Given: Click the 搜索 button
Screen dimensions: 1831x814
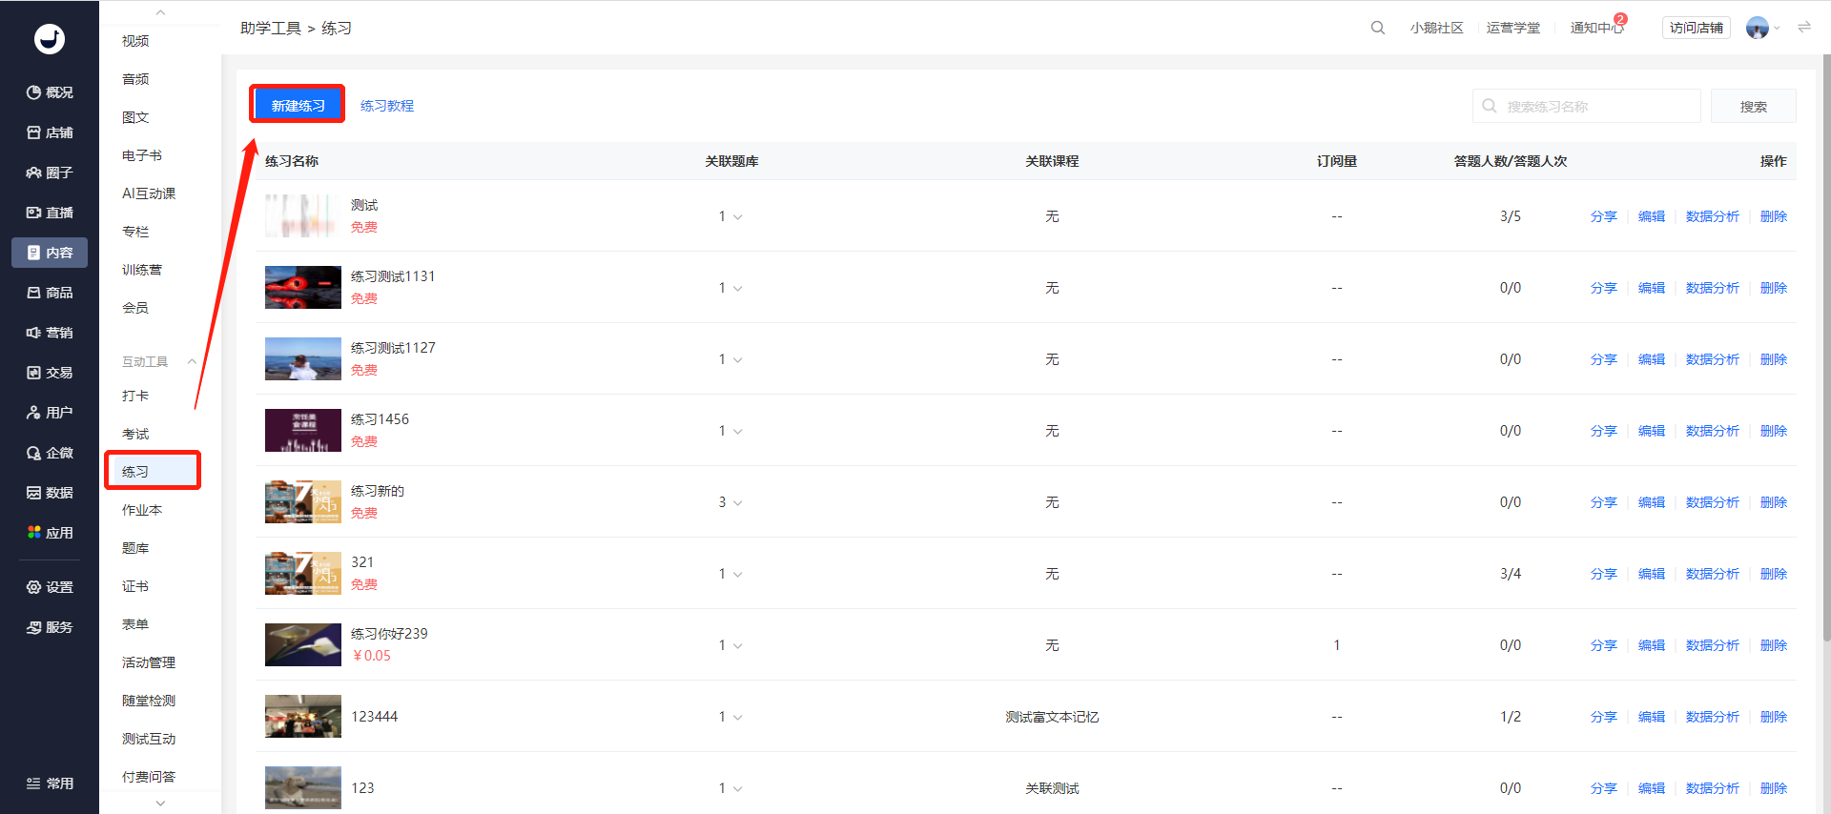Looking at the screenshot, I should tap(1753, 107).
